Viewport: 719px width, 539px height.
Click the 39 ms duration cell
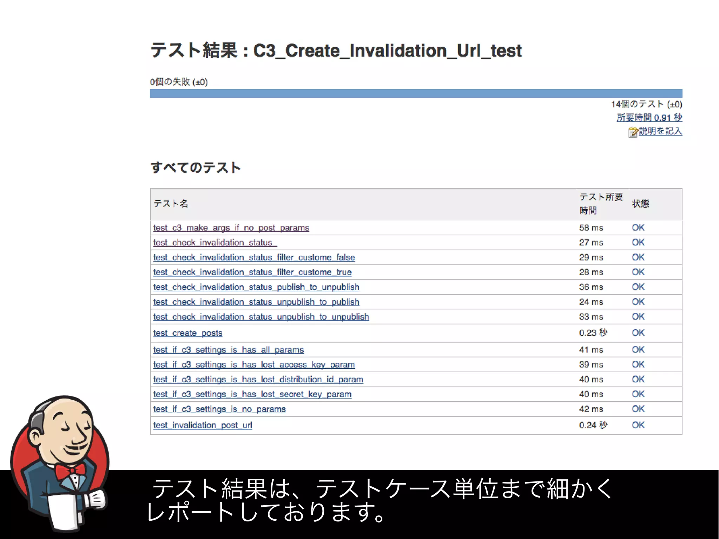591,364
